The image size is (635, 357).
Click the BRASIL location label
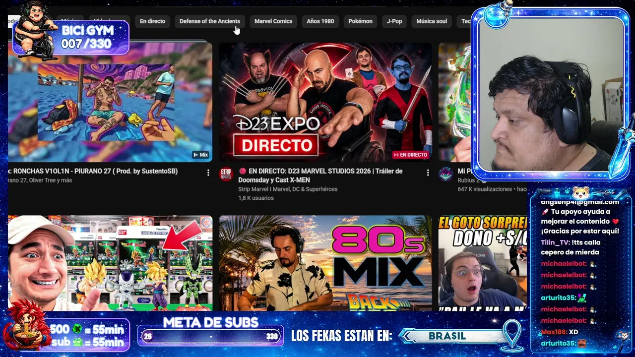(447, 336)
